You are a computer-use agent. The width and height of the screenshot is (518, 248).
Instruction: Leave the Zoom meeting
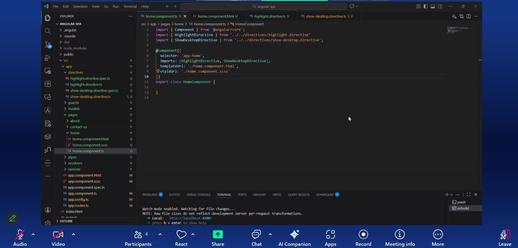point(505,238)
